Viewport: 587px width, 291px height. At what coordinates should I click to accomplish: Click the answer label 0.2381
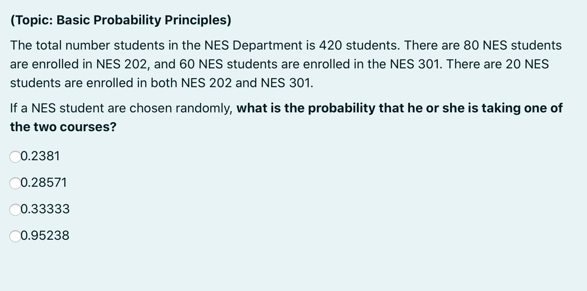41,156
